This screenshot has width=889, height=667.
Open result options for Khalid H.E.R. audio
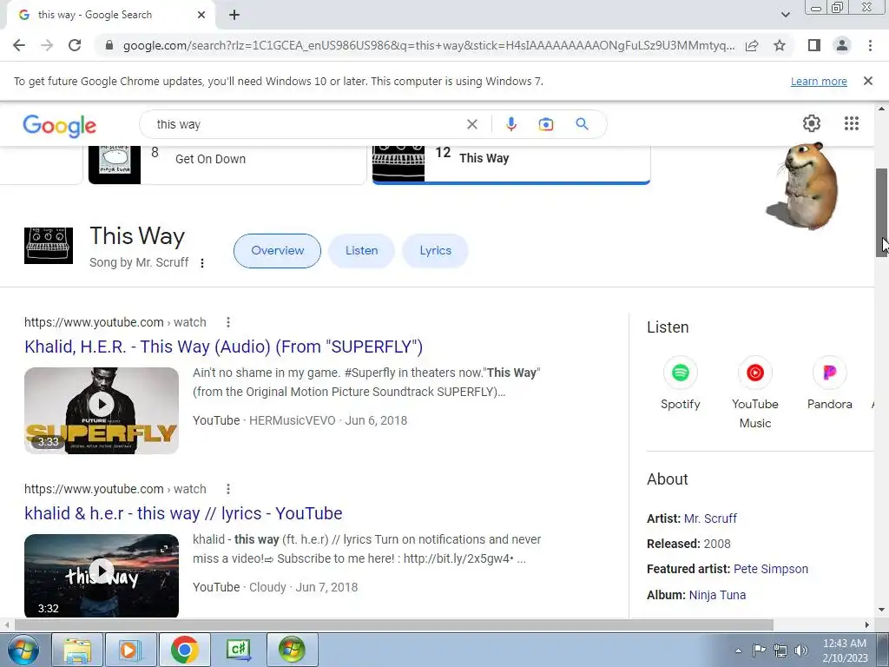(228, 322)
